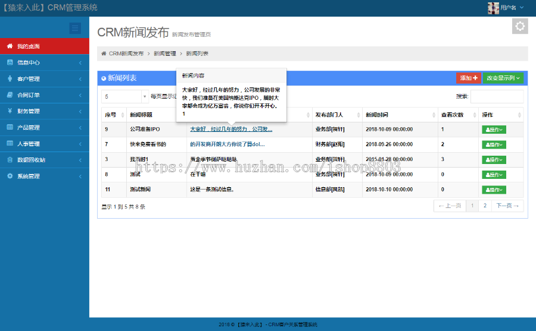Open the 大家好 news content link
Image resolution: width=536 pixels, height=331 pixels.
[x=231, y=129]
